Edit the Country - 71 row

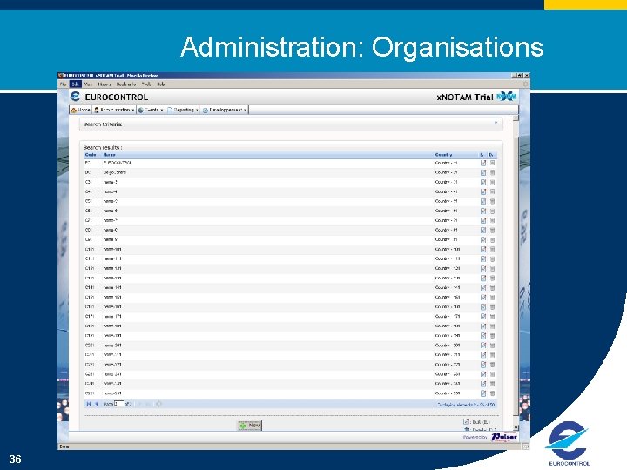[483, 220]
